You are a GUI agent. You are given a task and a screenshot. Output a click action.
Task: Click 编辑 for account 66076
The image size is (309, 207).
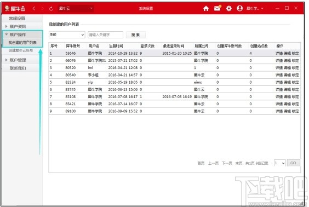pyautogui.click(x=287, y=60)
